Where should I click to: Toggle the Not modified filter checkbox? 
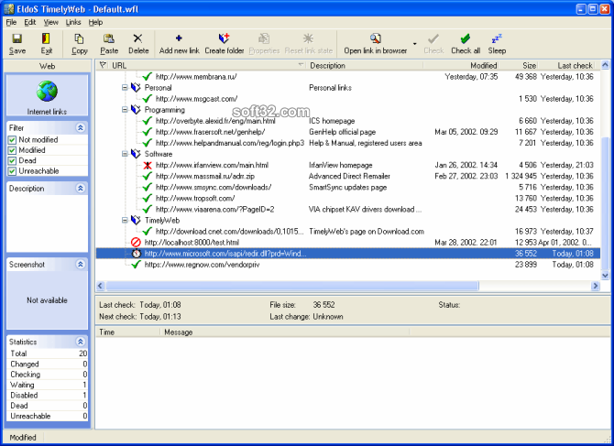pyautogui.click(x=12, y=140)
